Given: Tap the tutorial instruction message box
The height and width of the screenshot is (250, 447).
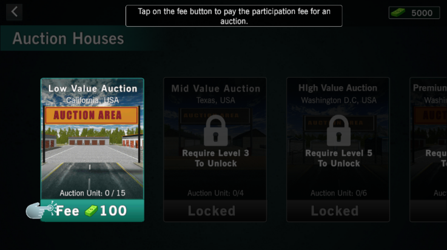Looking at the screenshot, I should click(234, 16).
